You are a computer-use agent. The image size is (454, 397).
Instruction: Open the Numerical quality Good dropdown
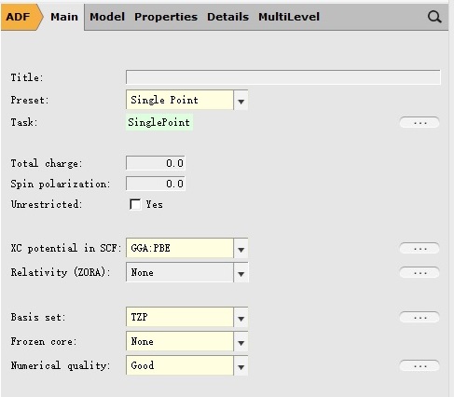[x=186, y=365]
